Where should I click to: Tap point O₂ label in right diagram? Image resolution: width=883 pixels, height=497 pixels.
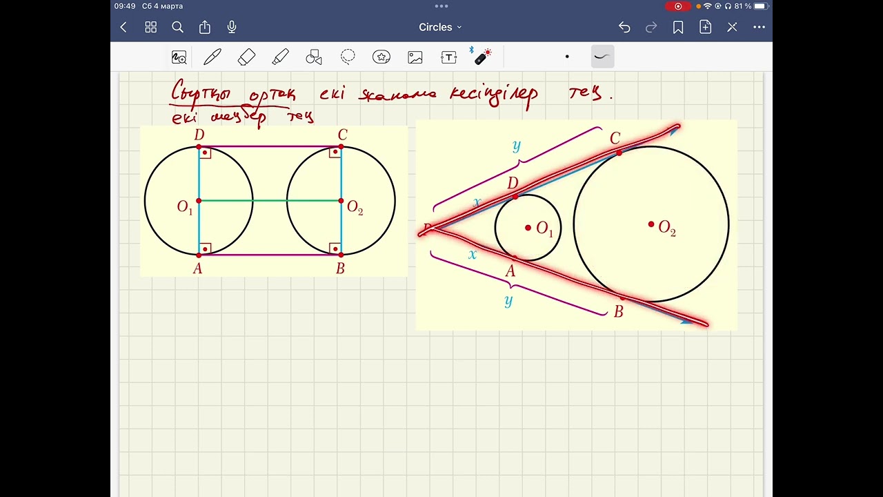click(667, 228)
